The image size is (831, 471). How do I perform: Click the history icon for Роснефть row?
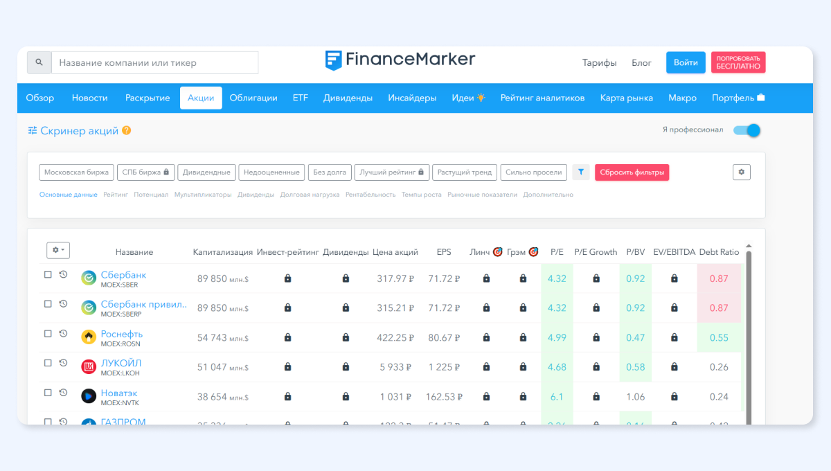[63, 333]
